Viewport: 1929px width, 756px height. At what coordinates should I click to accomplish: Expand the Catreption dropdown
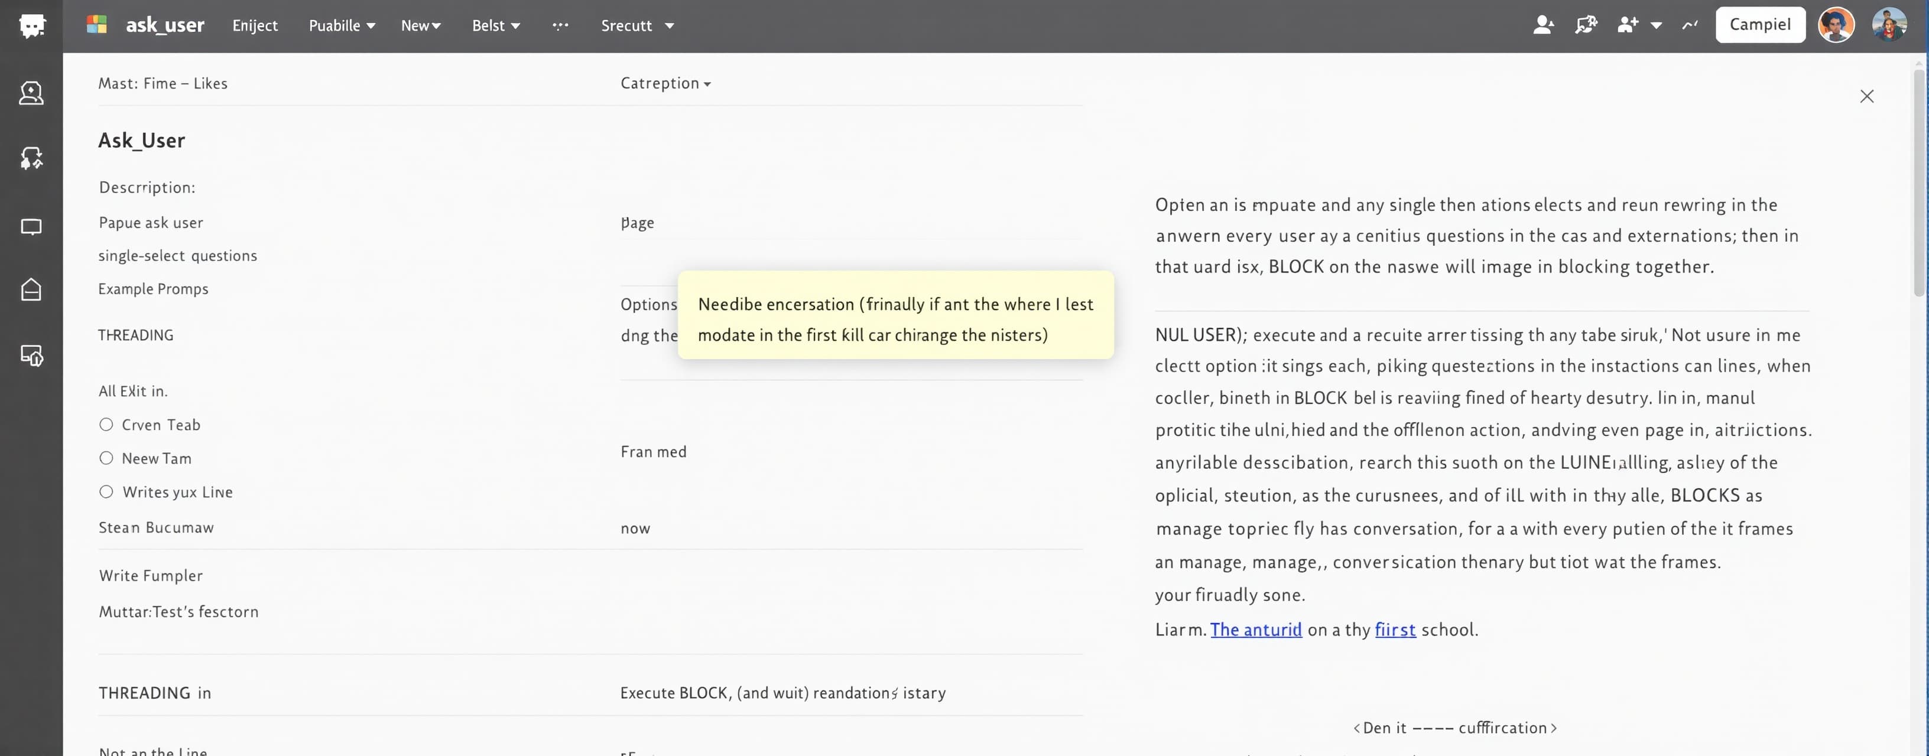[665, 83]
